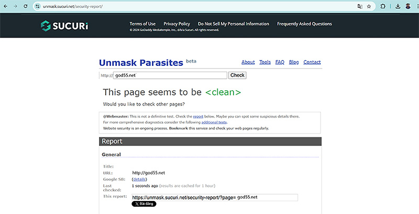
Task: Click the X post share button
Action: tap(144, 204)
